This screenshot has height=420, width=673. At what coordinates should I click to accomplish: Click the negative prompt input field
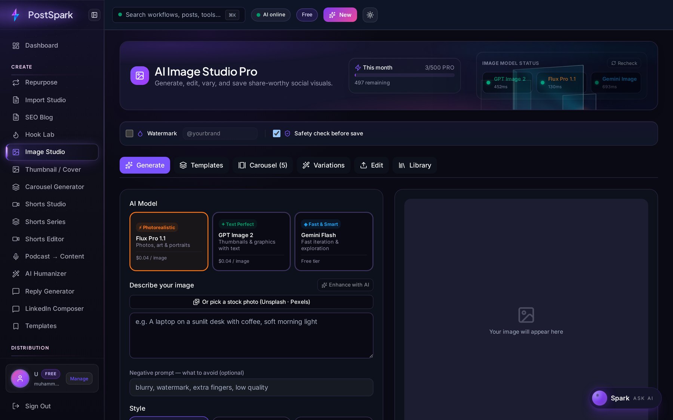tap(251, 388)
